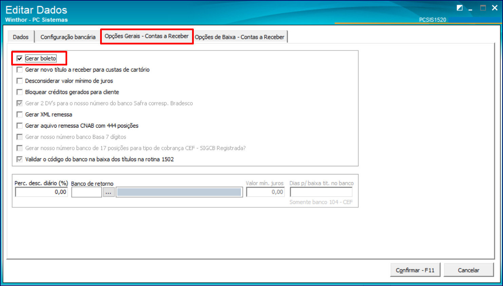Image resolution: width=503 pixels, height=286 pixels.
Task: Switch to the Dados tab
Action: pyautogui.click(x=21, y=37)
